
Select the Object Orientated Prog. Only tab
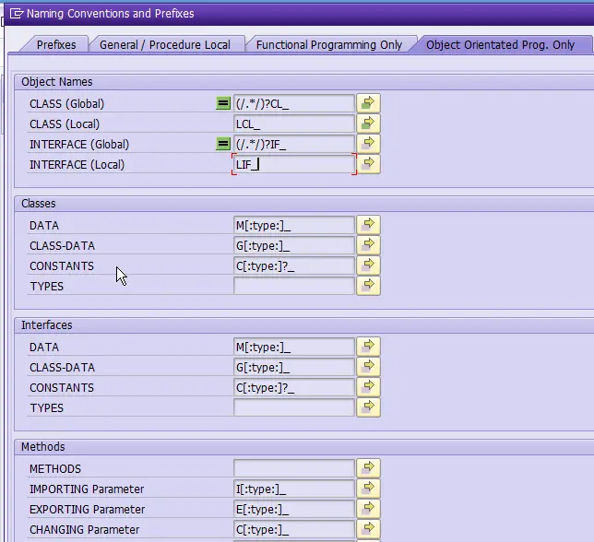pyautogui.click(x=500, y=44)
